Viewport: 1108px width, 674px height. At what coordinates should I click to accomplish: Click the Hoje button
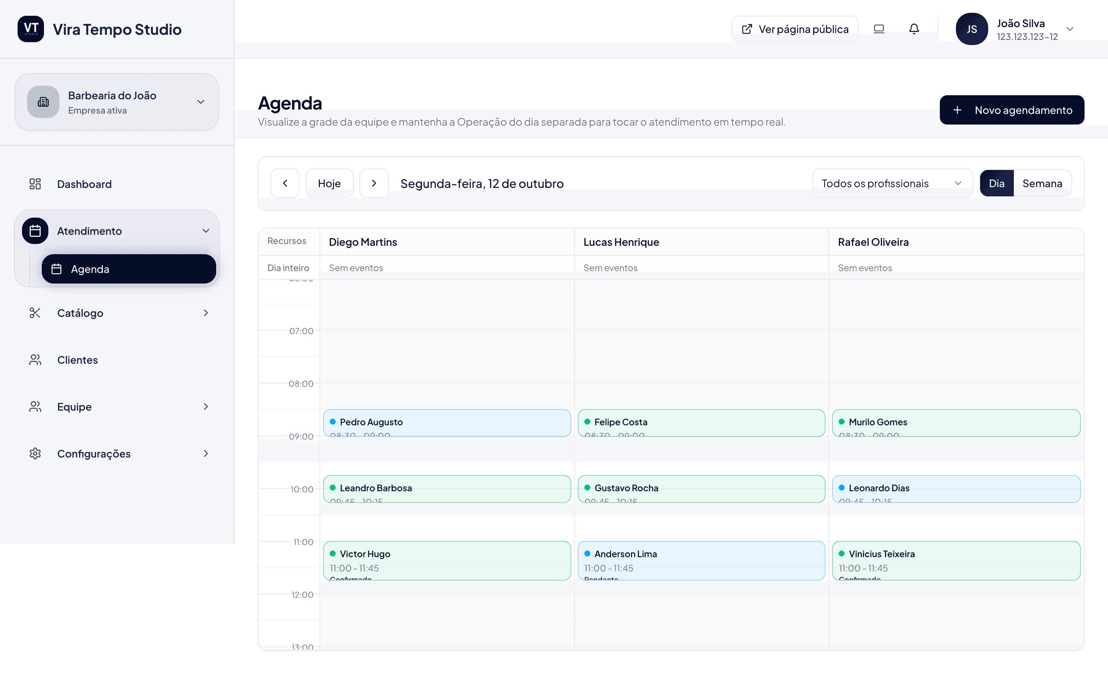click(329, 183)
